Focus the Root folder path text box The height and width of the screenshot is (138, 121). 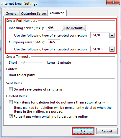click(x=76, y=76)
